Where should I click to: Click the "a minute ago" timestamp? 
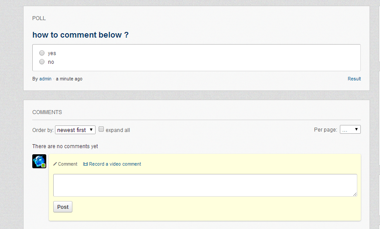click(x=69, y=79)
